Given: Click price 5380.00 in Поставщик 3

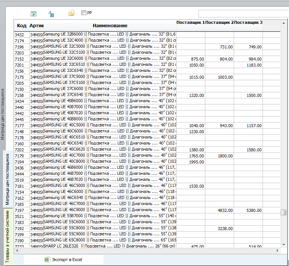Looking at the screenshot, I should (254, 210).
